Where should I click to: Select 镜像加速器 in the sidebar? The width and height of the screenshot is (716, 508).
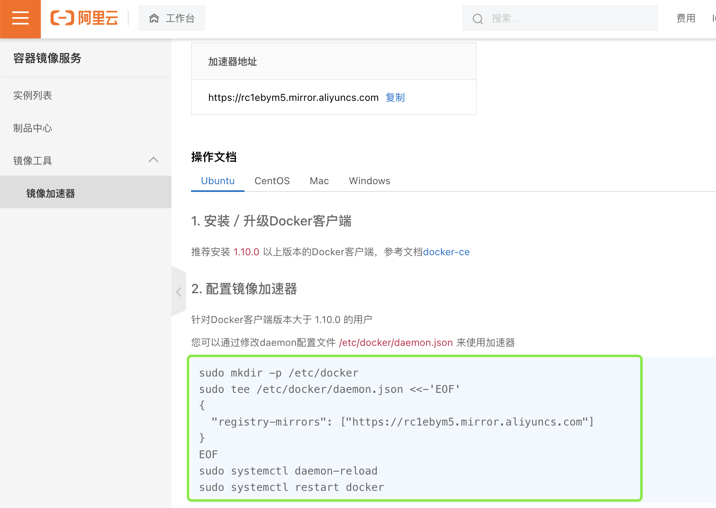click(x=86, y=192)
